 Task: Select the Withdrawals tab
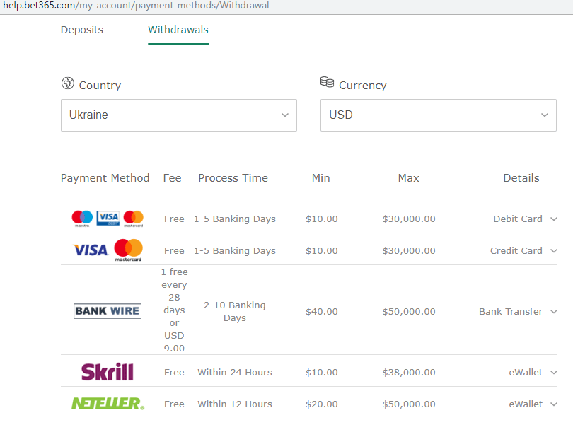click(x=178, y=30)
